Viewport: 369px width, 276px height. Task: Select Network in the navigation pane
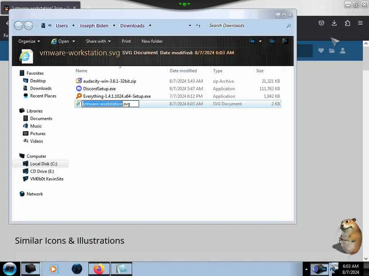pos(35,194)
